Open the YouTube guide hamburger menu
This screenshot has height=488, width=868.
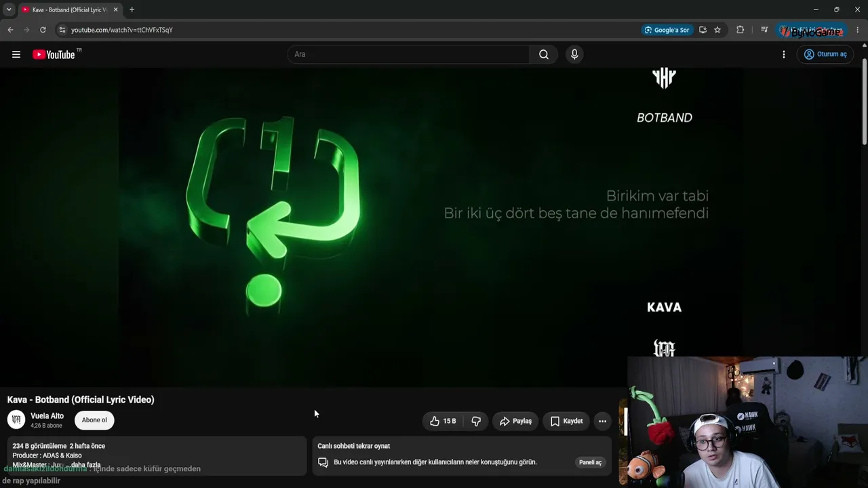pyautogui.click(x=16, y=54)
